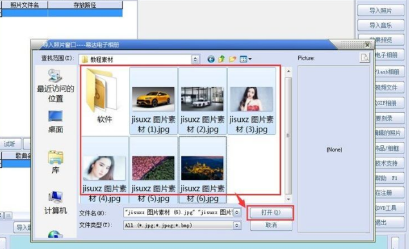Click DVD工具 button in main window
Screen dimensions: 409x249
(389, 208)
